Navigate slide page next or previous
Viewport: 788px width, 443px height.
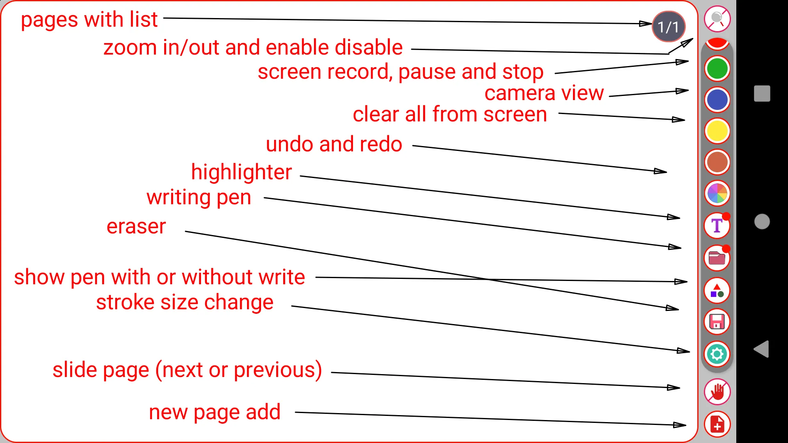[717, 392]
